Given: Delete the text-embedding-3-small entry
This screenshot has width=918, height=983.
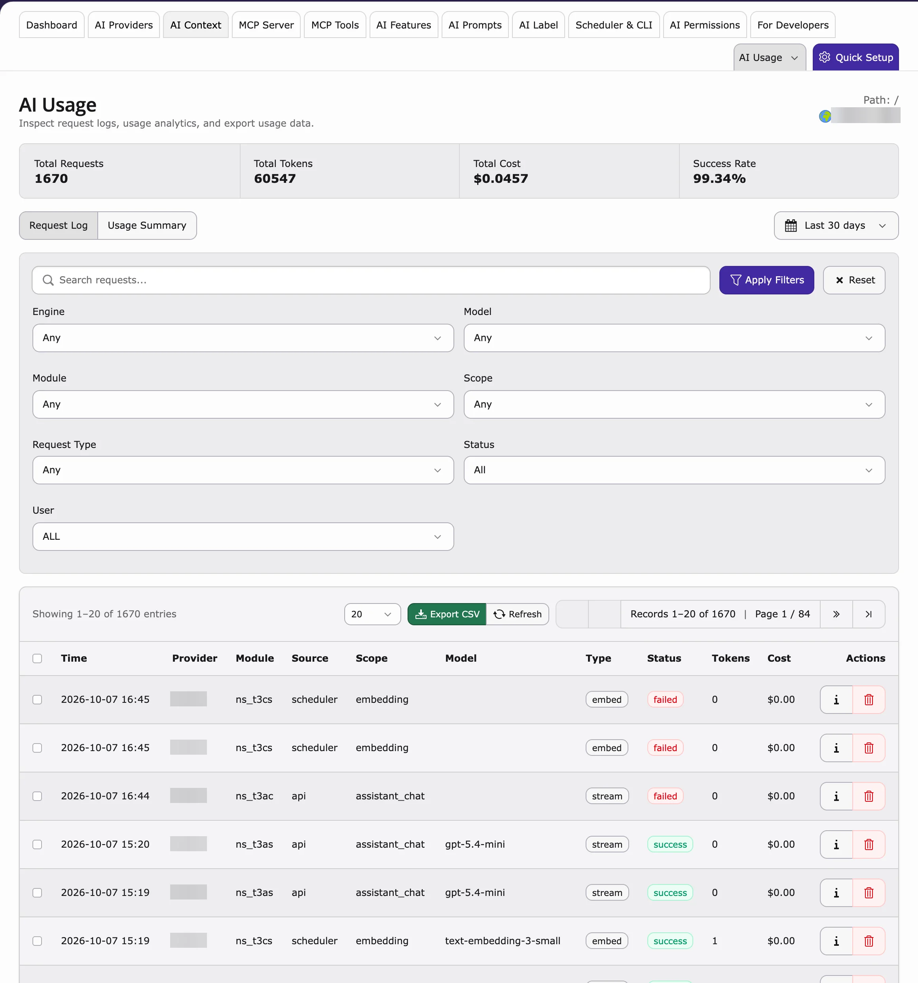Looking at the screenshot, I should tap(869, 941).
